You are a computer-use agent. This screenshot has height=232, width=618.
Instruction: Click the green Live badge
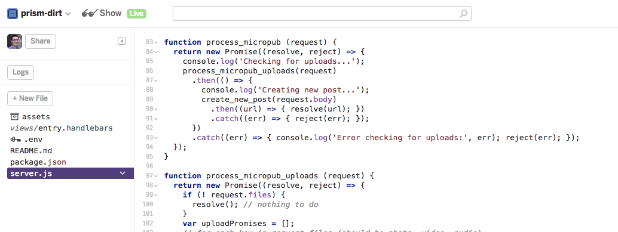pyautogui.click(x=136, y=14)
